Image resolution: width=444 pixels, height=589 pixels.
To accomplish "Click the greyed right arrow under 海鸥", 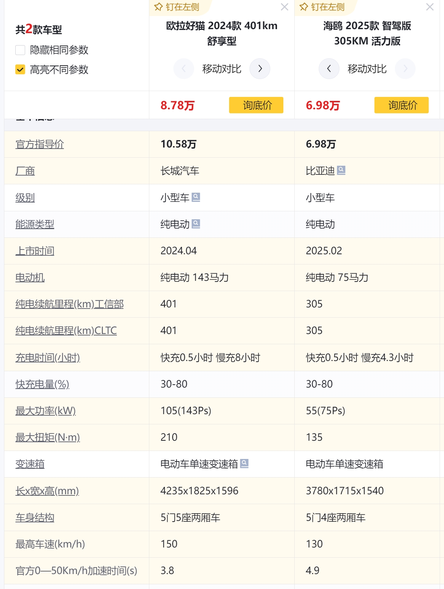I will point(405,68).
